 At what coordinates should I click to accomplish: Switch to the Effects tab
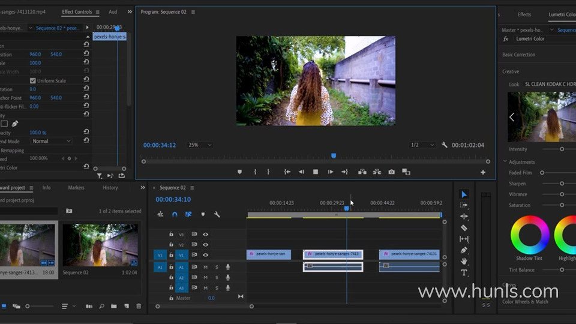click(x=524, y=14)
